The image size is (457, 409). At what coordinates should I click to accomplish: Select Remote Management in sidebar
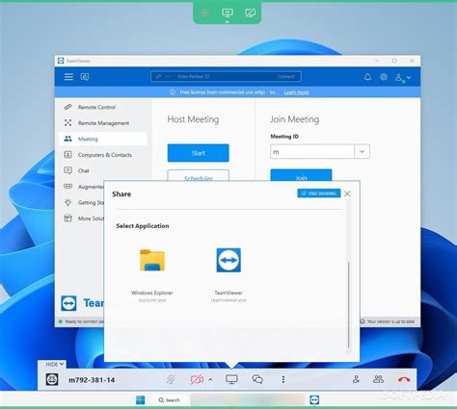(x=103, y=123)
